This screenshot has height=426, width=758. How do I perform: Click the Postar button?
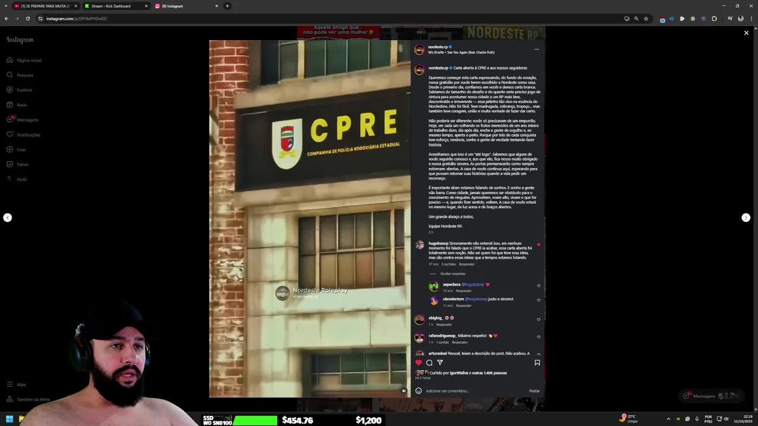pyautogui.click(x=534, y=391)
